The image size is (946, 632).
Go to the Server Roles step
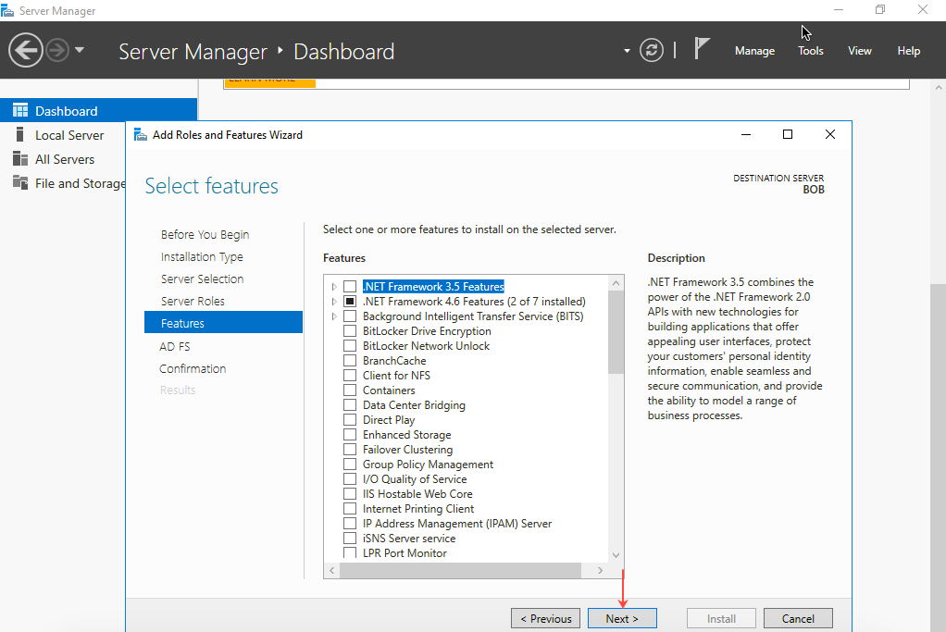pyautogui.click(x=193, y=301)
